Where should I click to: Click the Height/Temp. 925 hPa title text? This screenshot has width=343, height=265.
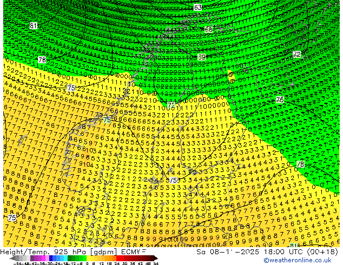pos(44,252)
